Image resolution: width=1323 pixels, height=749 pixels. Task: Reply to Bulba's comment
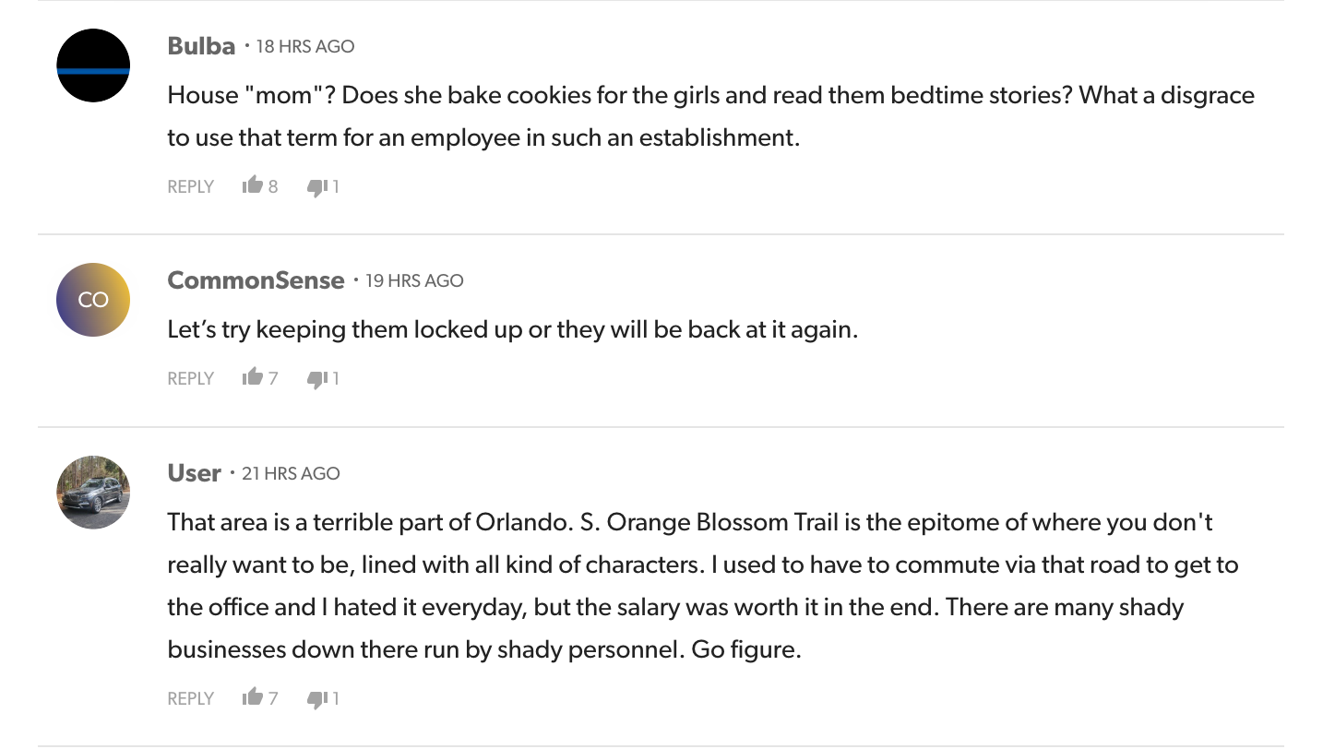pos(190,187)
